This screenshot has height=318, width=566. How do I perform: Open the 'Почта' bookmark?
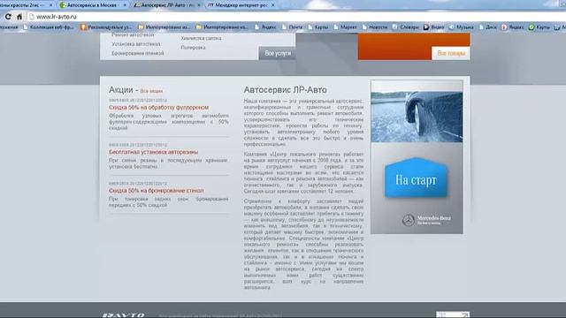293,27
